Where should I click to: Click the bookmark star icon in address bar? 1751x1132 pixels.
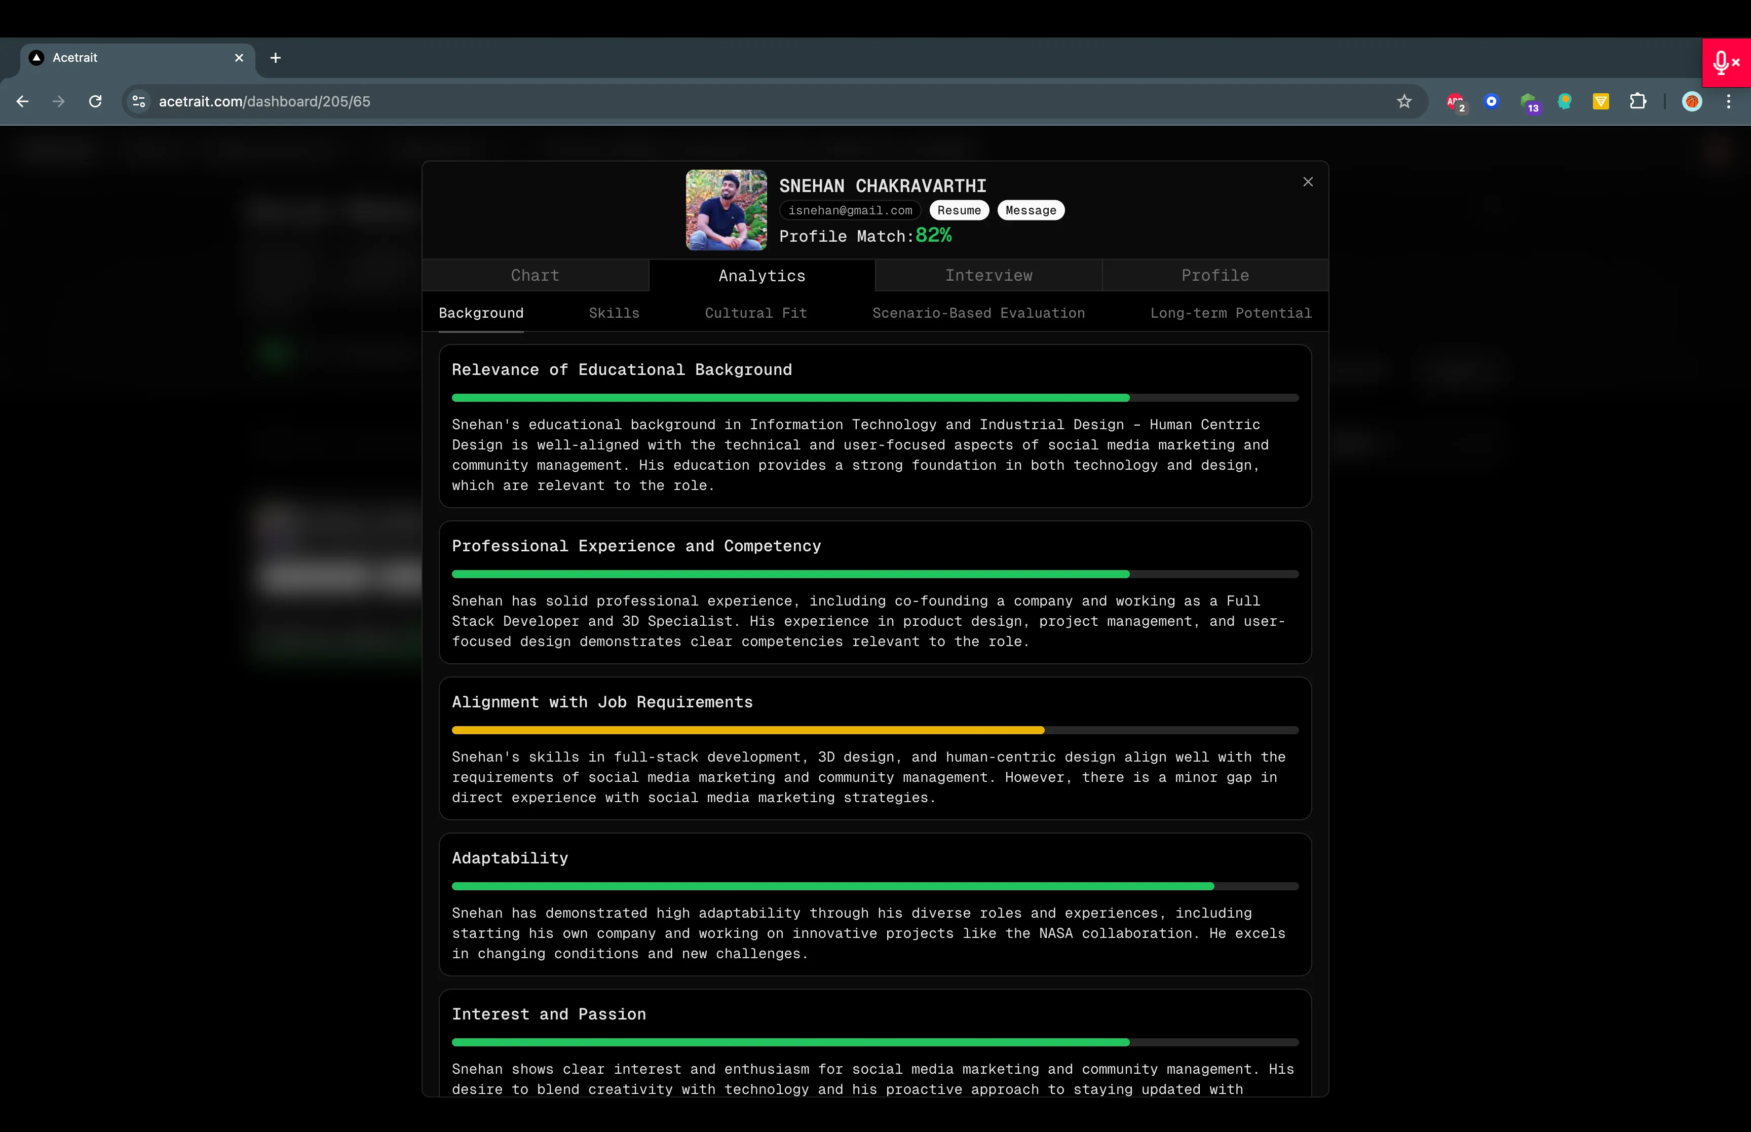coord(1404,101)
